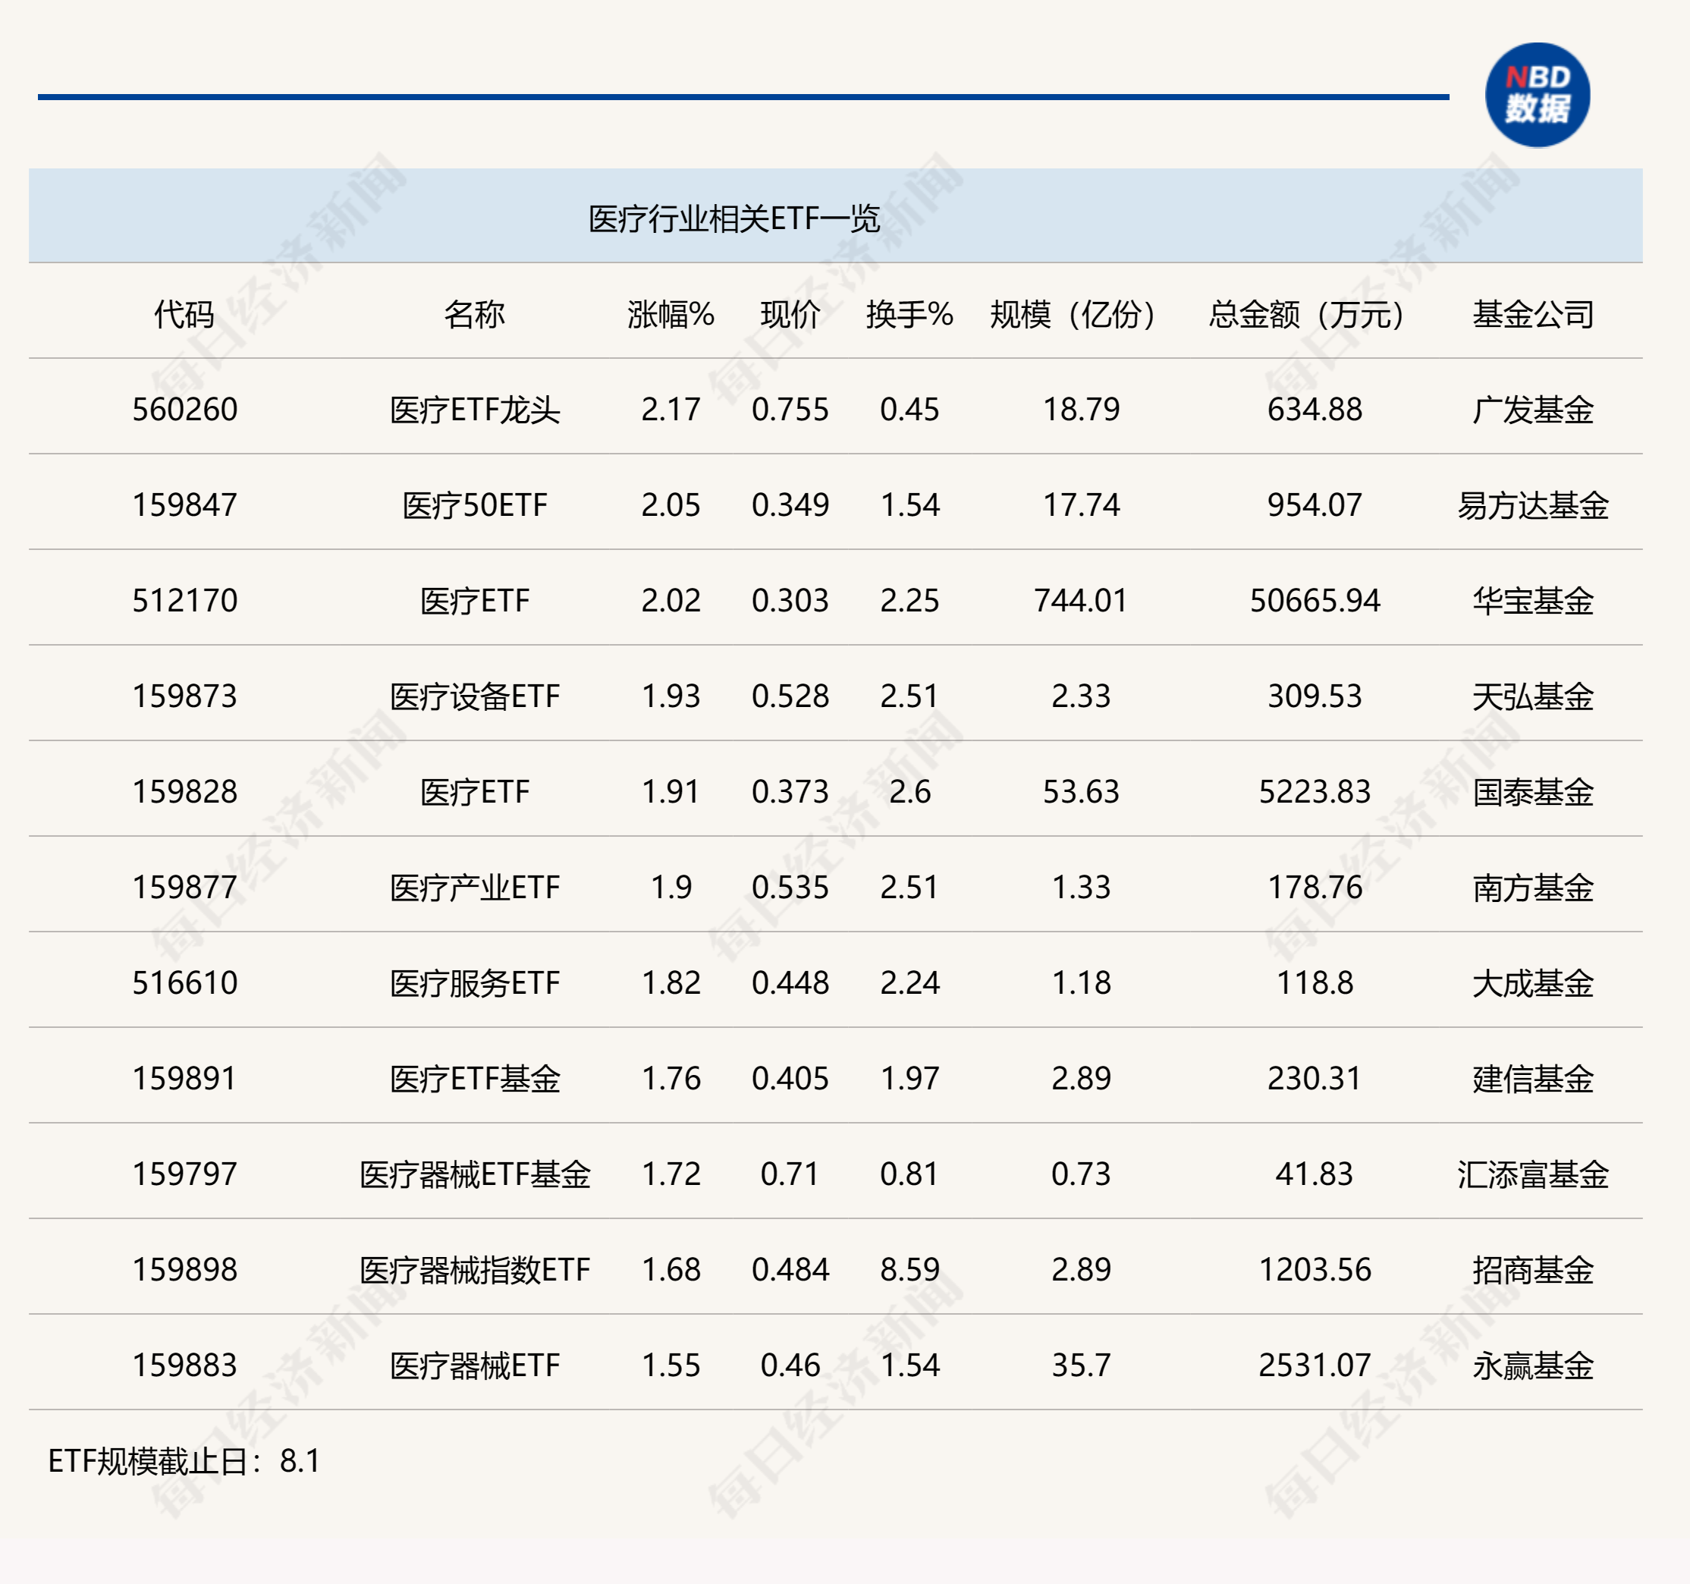Select the name 医疗服务ETF
1690x1584 pixels.
(x=474, y=984)
